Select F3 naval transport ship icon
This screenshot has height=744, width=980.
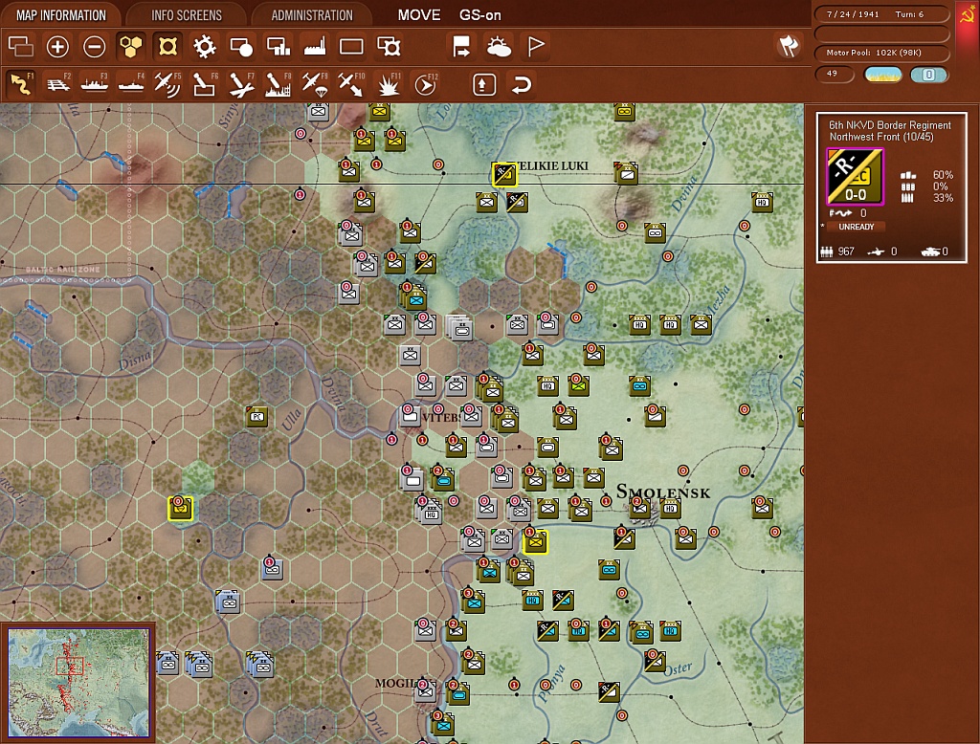click(x=95, y=84)
